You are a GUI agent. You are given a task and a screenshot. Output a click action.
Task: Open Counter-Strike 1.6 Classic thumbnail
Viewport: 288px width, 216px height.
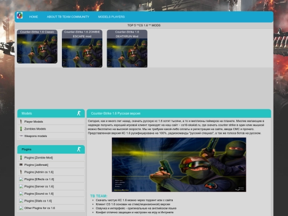pos(37,49)
